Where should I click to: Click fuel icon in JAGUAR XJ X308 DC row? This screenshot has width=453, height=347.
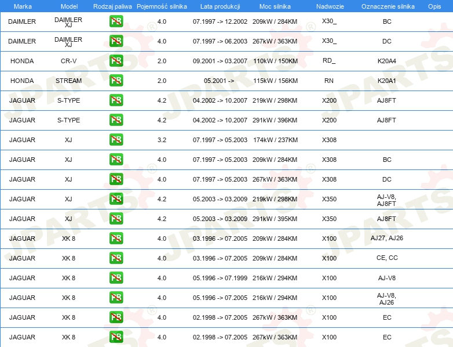116,179
